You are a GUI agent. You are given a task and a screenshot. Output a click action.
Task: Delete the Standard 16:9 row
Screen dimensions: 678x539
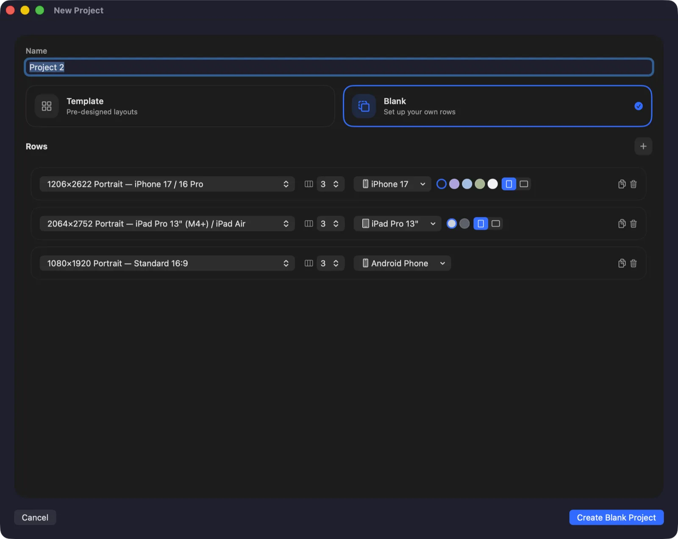(x=634, y=263)
